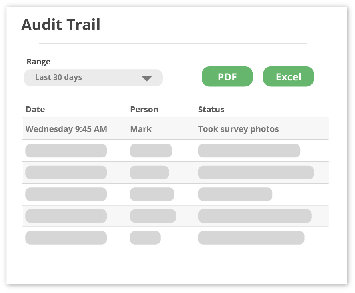355x293 pixels.
Task: Select third row status placeholder
Action: [x=256, y=173]
